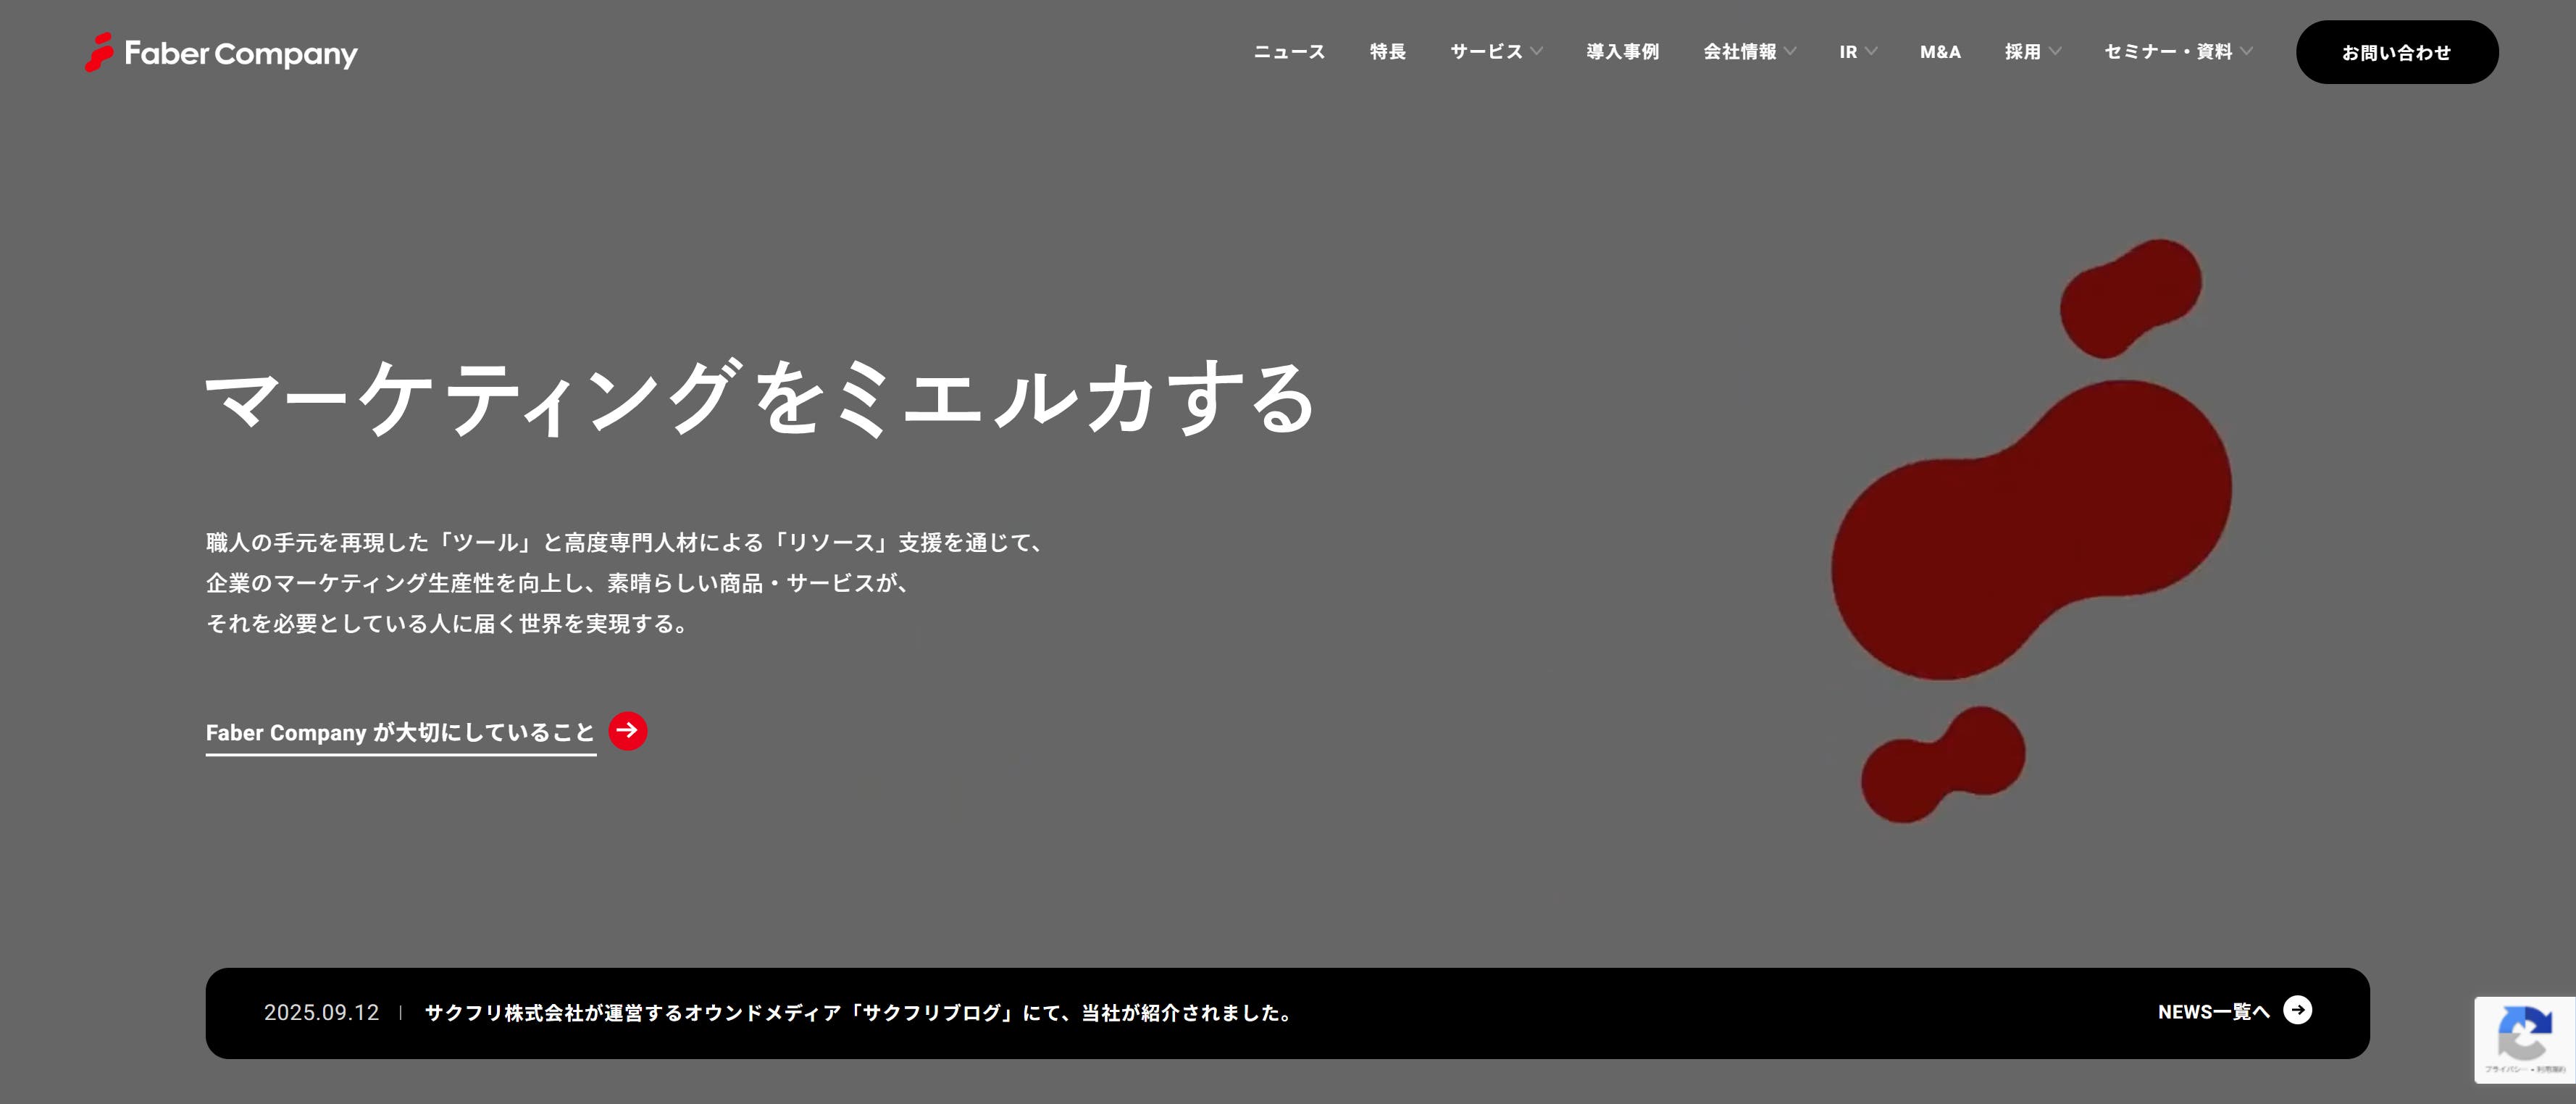Expand the サービス dropdown menu
Image resolution: width=2576 pixels, height=1104 pixels.
[1496, 52]
